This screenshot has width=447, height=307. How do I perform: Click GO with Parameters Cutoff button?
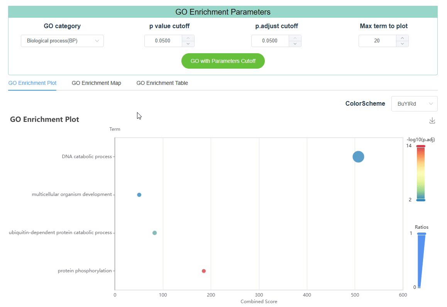click(223, 61)
